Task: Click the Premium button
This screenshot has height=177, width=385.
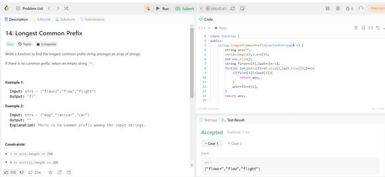Action: click(376, 9)
